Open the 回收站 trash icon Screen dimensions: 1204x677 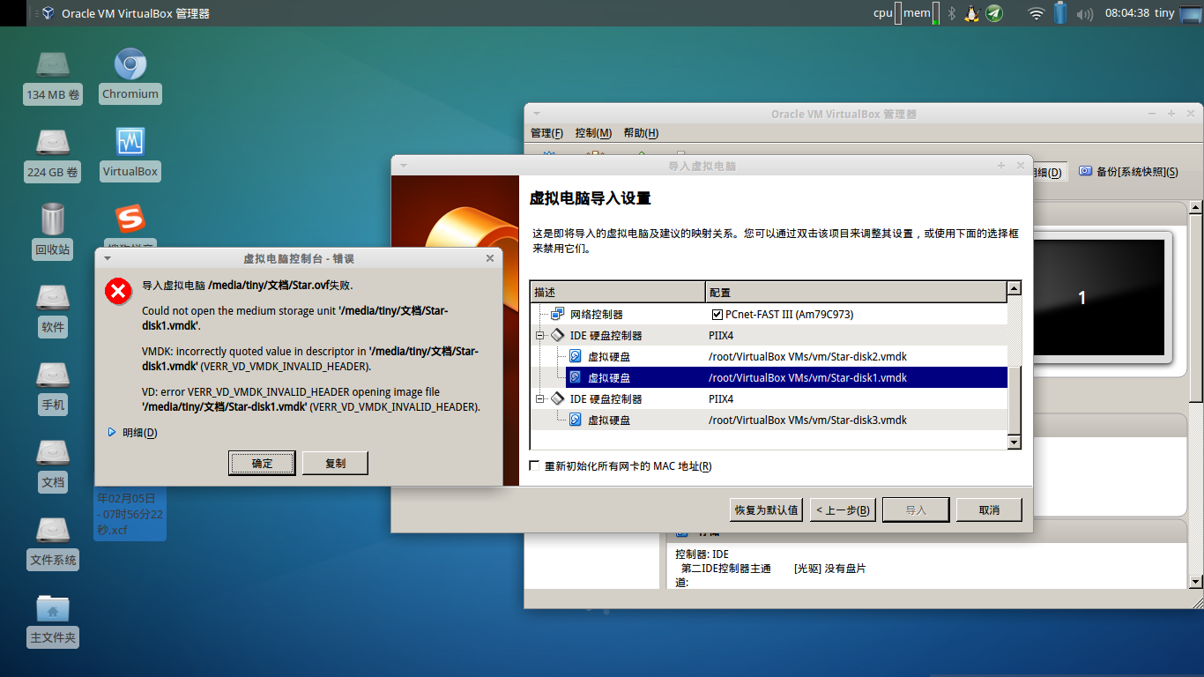click(53, 219)
